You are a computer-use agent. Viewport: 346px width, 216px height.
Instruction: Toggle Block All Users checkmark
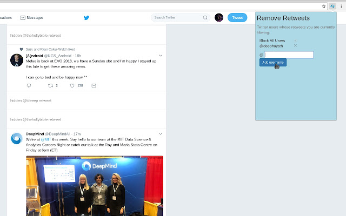click(295, 40)
